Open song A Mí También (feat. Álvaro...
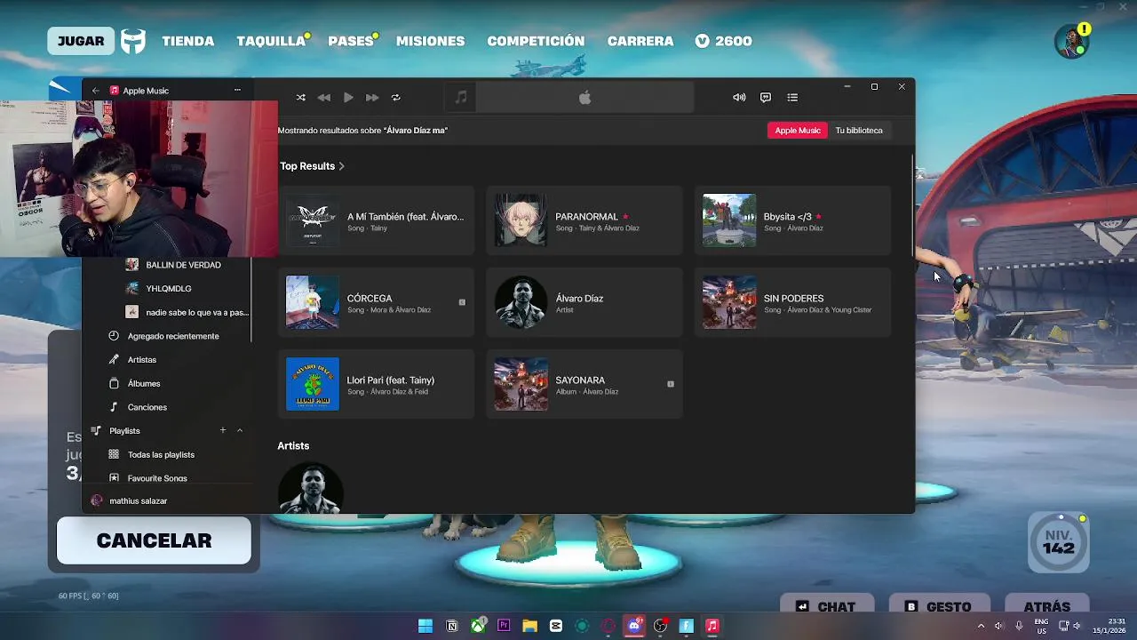 (376, 220)
